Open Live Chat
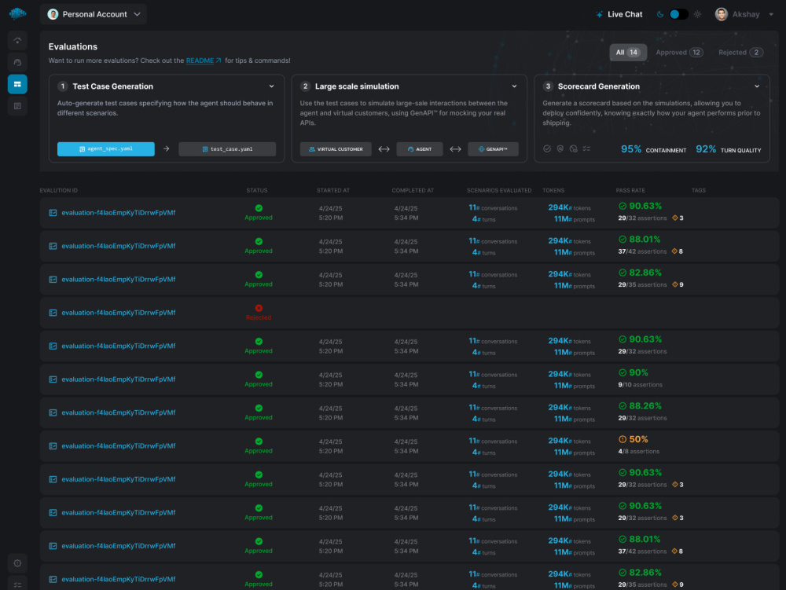Screen dimensions: 786x590 (619, 14)
